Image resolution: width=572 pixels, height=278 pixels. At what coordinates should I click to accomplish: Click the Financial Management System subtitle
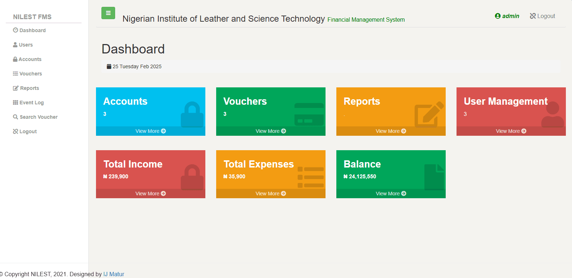(366, 19)
